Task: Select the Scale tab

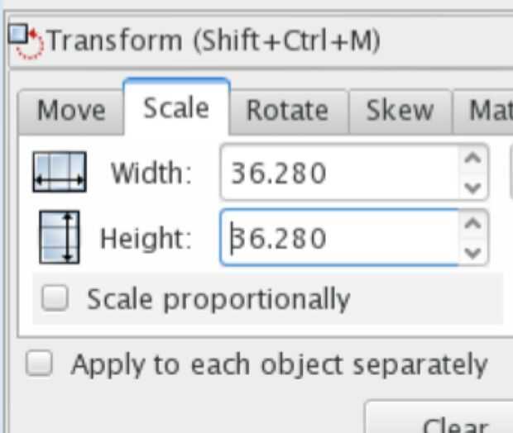Action: [x=175, y=108]
